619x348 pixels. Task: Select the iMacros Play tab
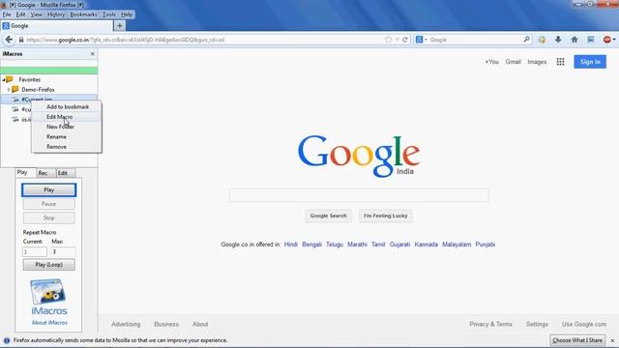[25, 172]
